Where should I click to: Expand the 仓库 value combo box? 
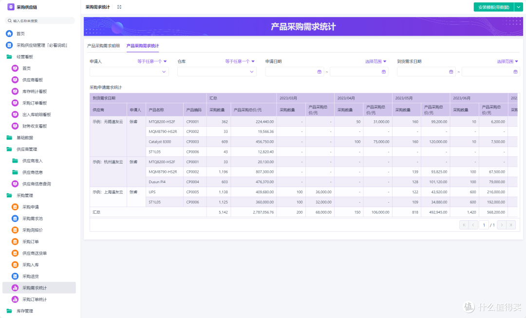point(217,72)
